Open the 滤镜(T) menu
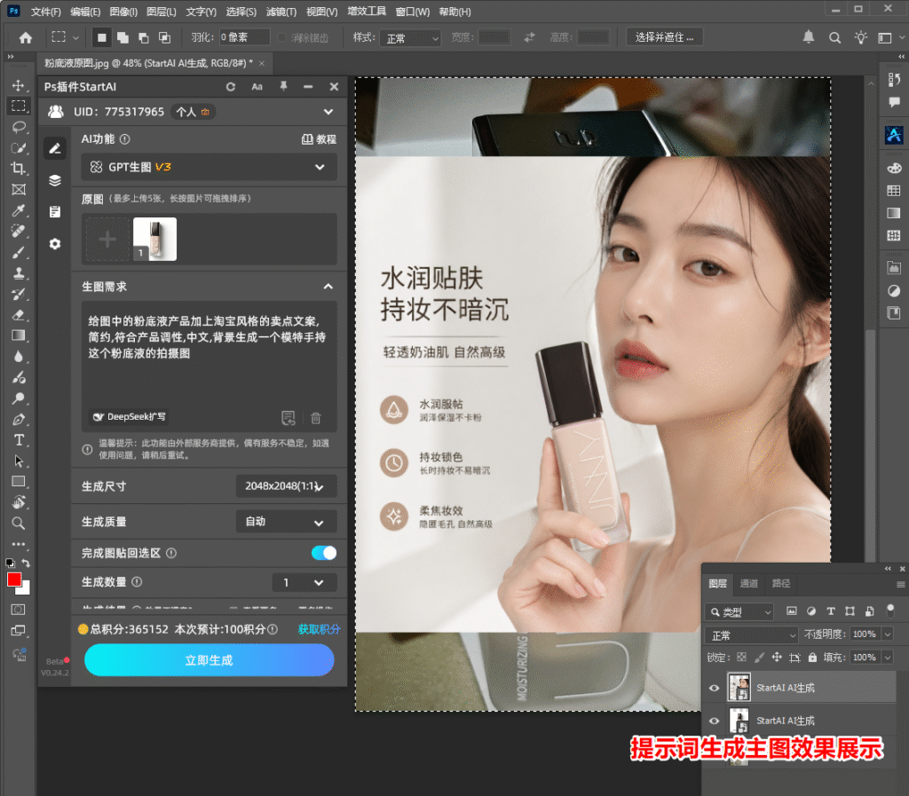The width and height of the screenshot is (909, 796). 281,12
